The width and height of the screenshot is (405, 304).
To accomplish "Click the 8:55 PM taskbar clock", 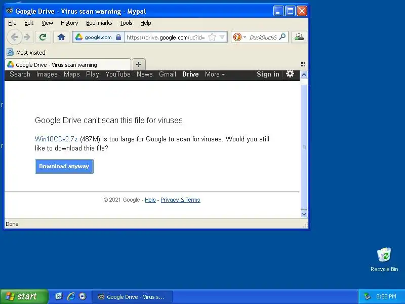I will pos(386,296).
